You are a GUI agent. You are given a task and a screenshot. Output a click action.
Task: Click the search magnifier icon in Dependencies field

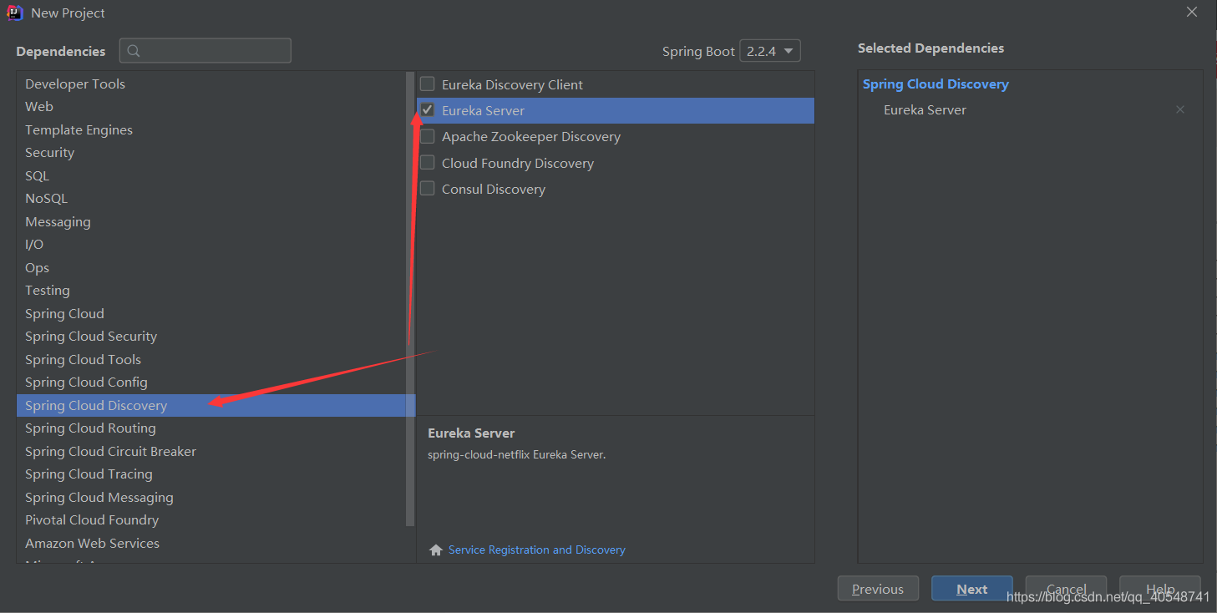134,51
